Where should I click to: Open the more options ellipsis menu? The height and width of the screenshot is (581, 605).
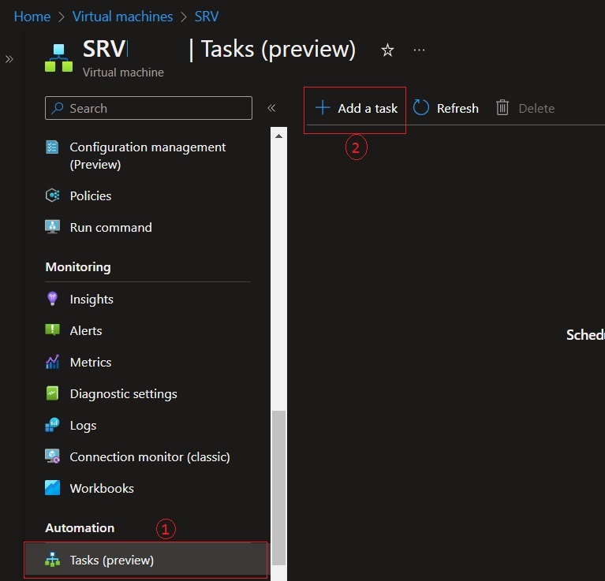coord(419,50)
